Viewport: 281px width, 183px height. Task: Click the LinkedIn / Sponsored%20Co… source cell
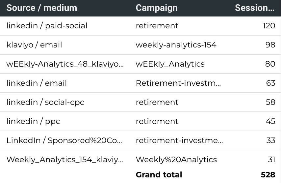(64, 140)
